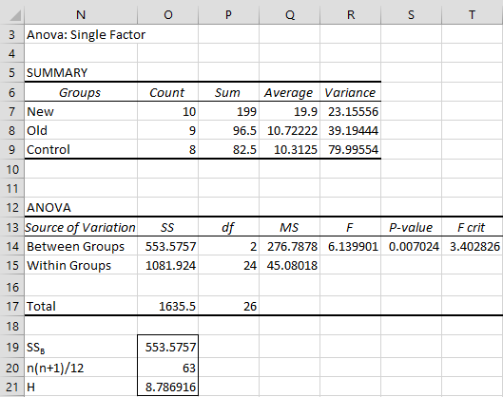The image size is (503, 397).
Task: Click the 'Groups' header cell
Action: point(81,92)
